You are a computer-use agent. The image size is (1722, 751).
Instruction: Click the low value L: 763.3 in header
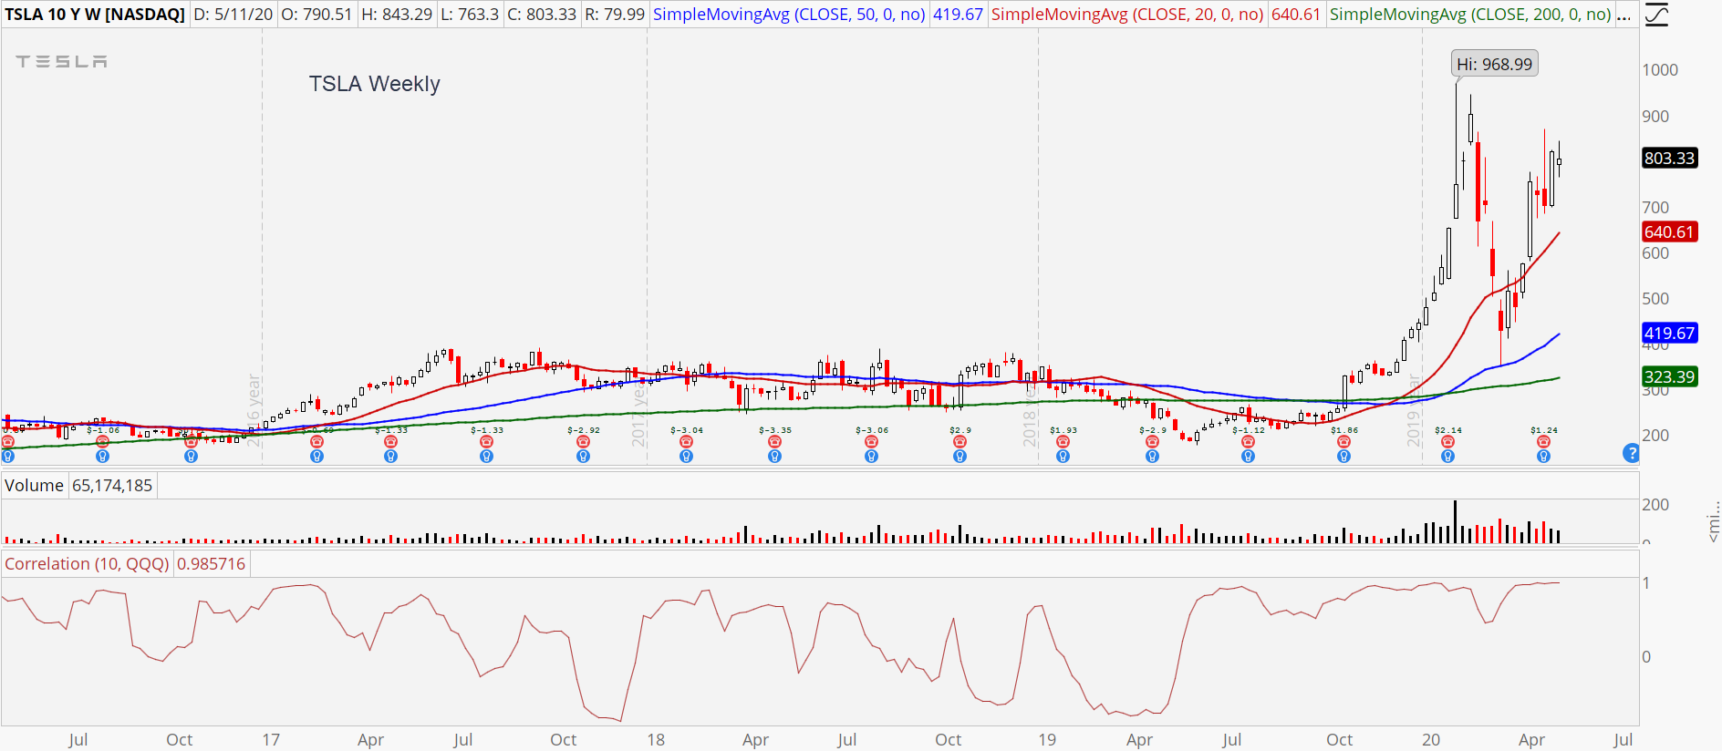470,15
